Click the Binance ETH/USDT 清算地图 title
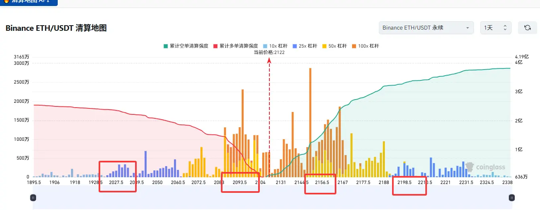The width and height of the screenshot is (540, 210). 56,28
